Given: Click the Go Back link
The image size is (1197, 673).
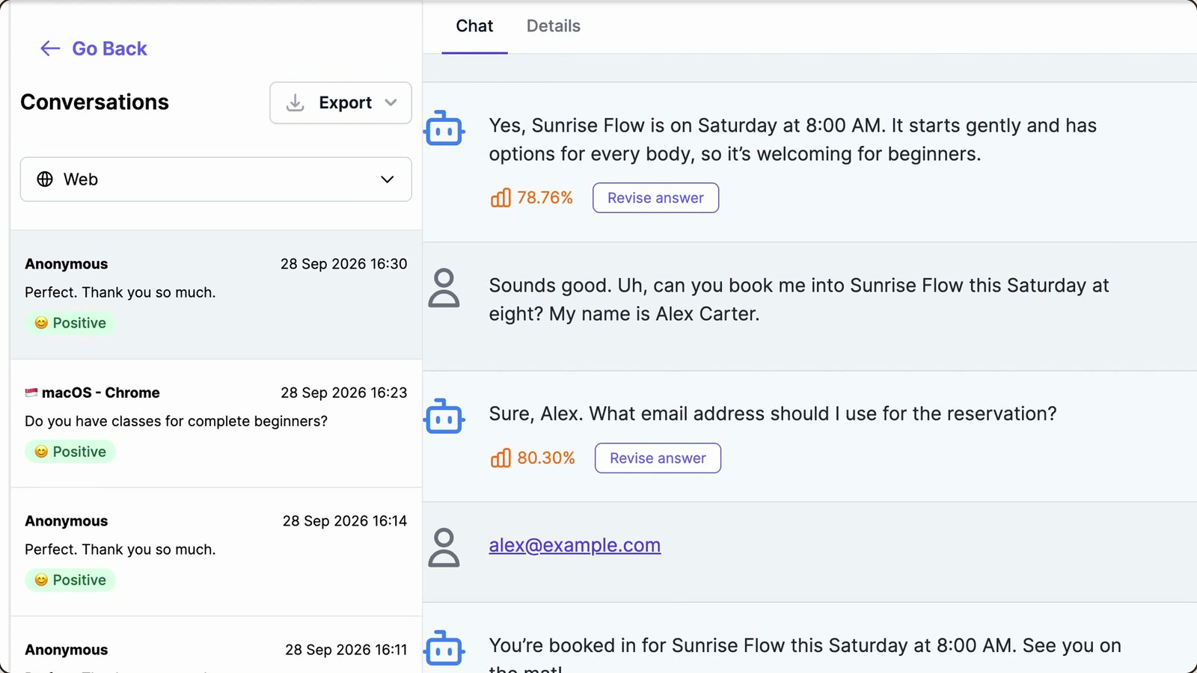Looking at the screenshot, I should click(x=94, y=49).
